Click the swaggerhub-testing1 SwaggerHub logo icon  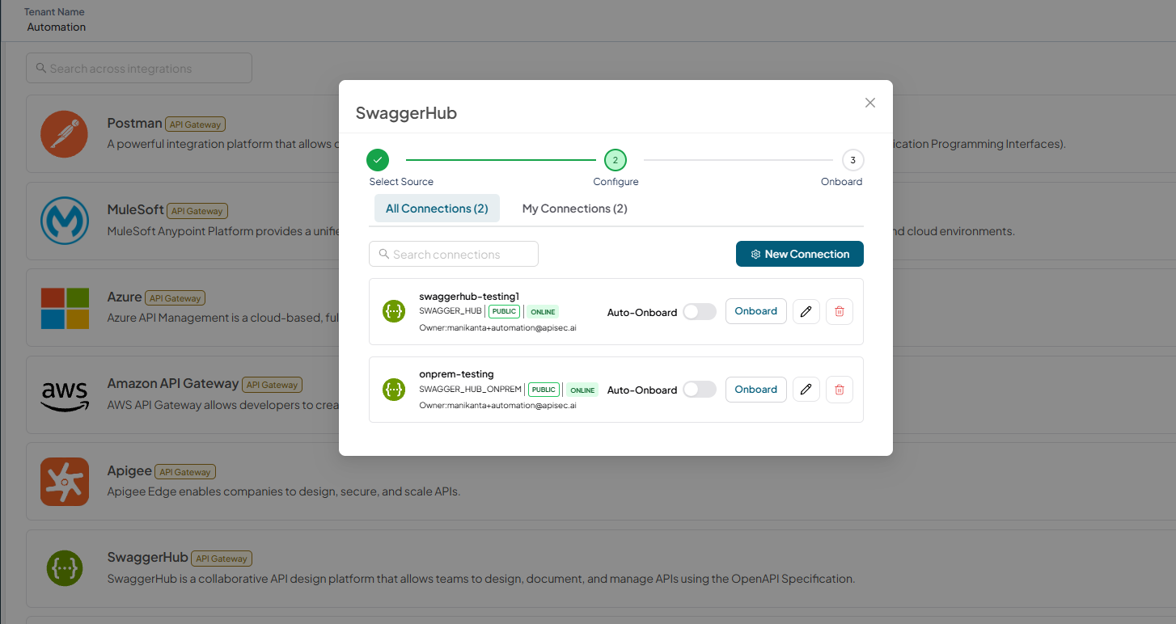coord(394,311)
